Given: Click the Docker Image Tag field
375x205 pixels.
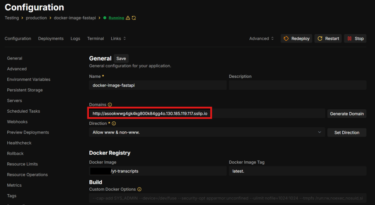Looking at the screenshot, I should pyautogui.click(x=297, y=171).
